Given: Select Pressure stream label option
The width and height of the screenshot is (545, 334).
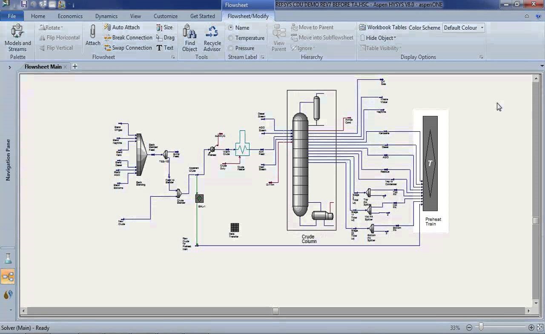Looking at the screenshot, I should (241, 48).
